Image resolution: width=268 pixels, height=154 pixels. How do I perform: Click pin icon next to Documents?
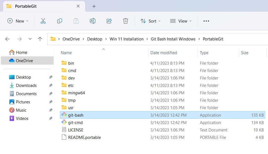(51, 94)
